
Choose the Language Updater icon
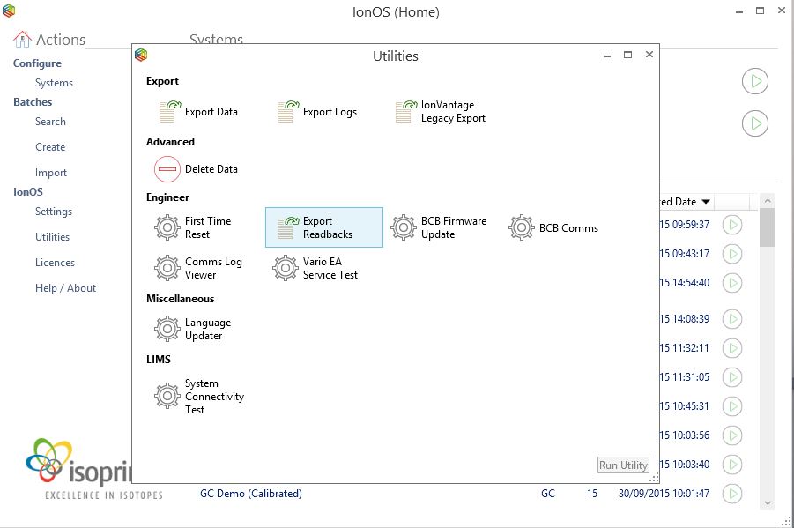pyautogui.click(x=167, y=330)
